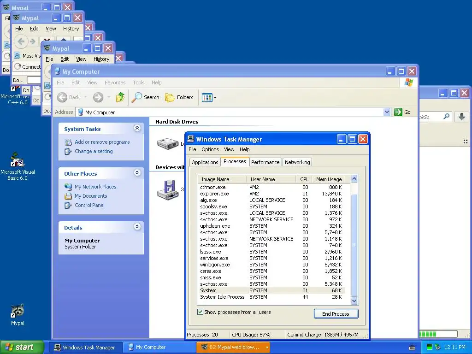The image size is (472, 354).
Task: Click the Search magnifier in My Computer toolbar
Action: (x=136, y=97)
